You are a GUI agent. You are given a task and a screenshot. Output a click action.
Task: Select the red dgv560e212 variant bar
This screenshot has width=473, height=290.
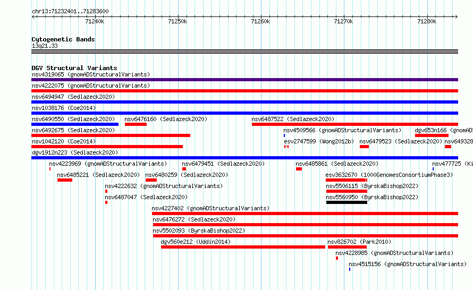[x=243, y=247]
